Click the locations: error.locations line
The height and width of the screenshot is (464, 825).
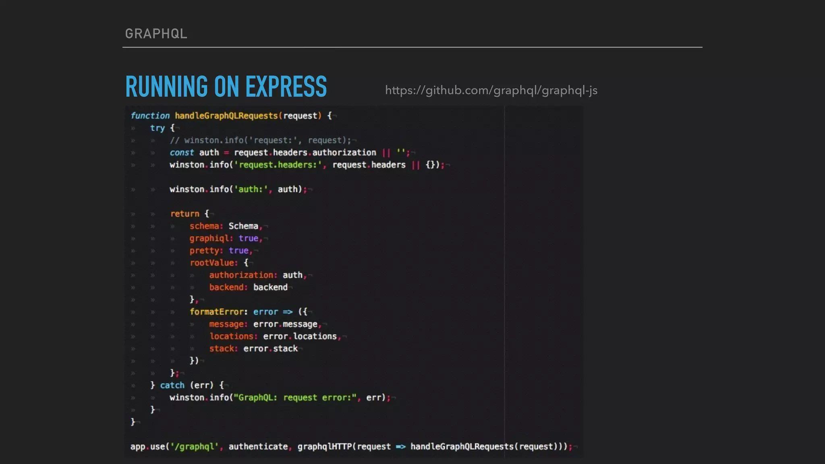tap(275, 336)
